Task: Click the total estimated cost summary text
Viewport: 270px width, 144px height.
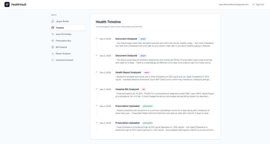Action: (164, 95)
